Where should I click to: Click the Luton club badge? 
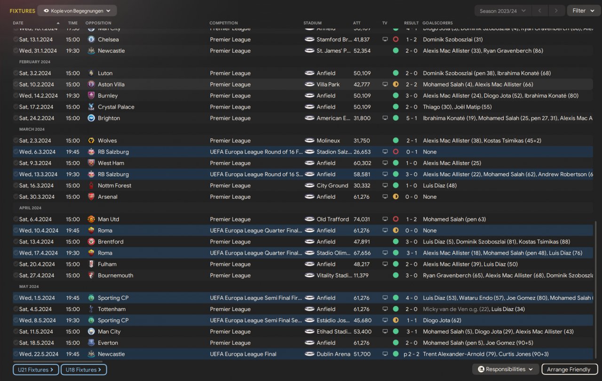[x=91, y=73]
